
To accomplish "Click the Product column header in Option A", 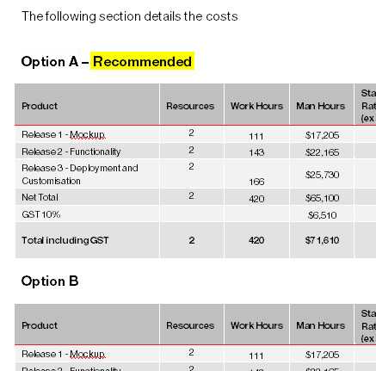I will tap(40, 106).
